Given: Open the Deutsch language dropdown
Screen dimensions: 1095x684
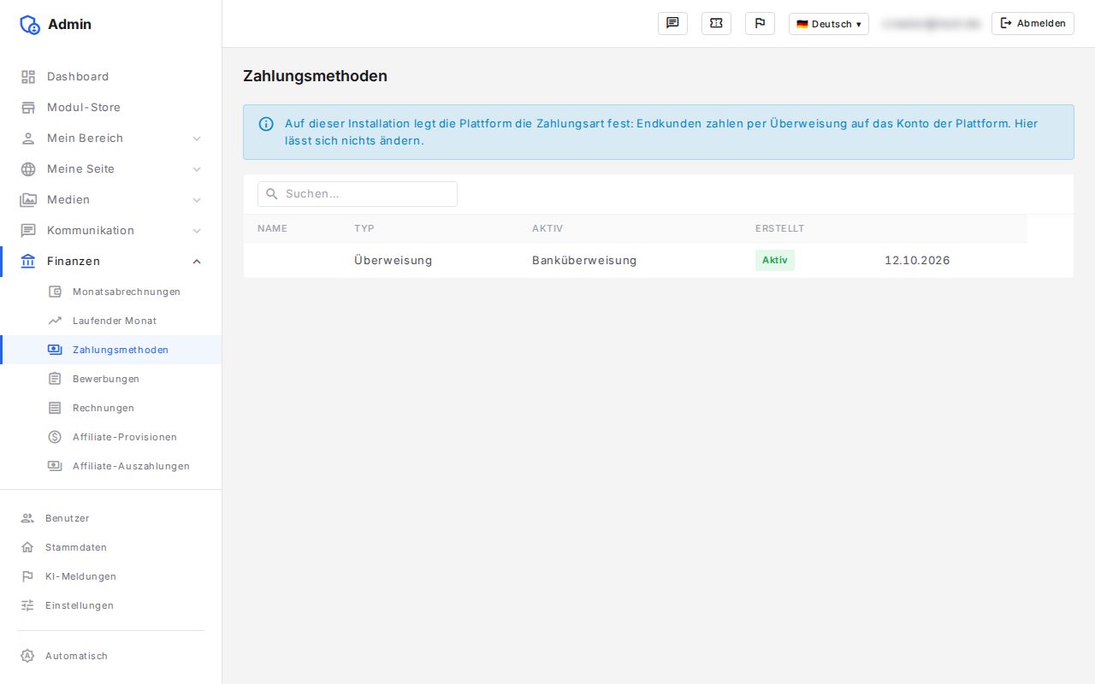Looking at the screenshot, I should pos(828,24).
